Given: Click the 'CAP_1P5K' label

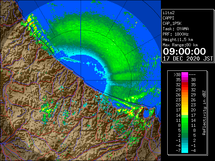Looking at the screenshot, I should click(172, 23).
